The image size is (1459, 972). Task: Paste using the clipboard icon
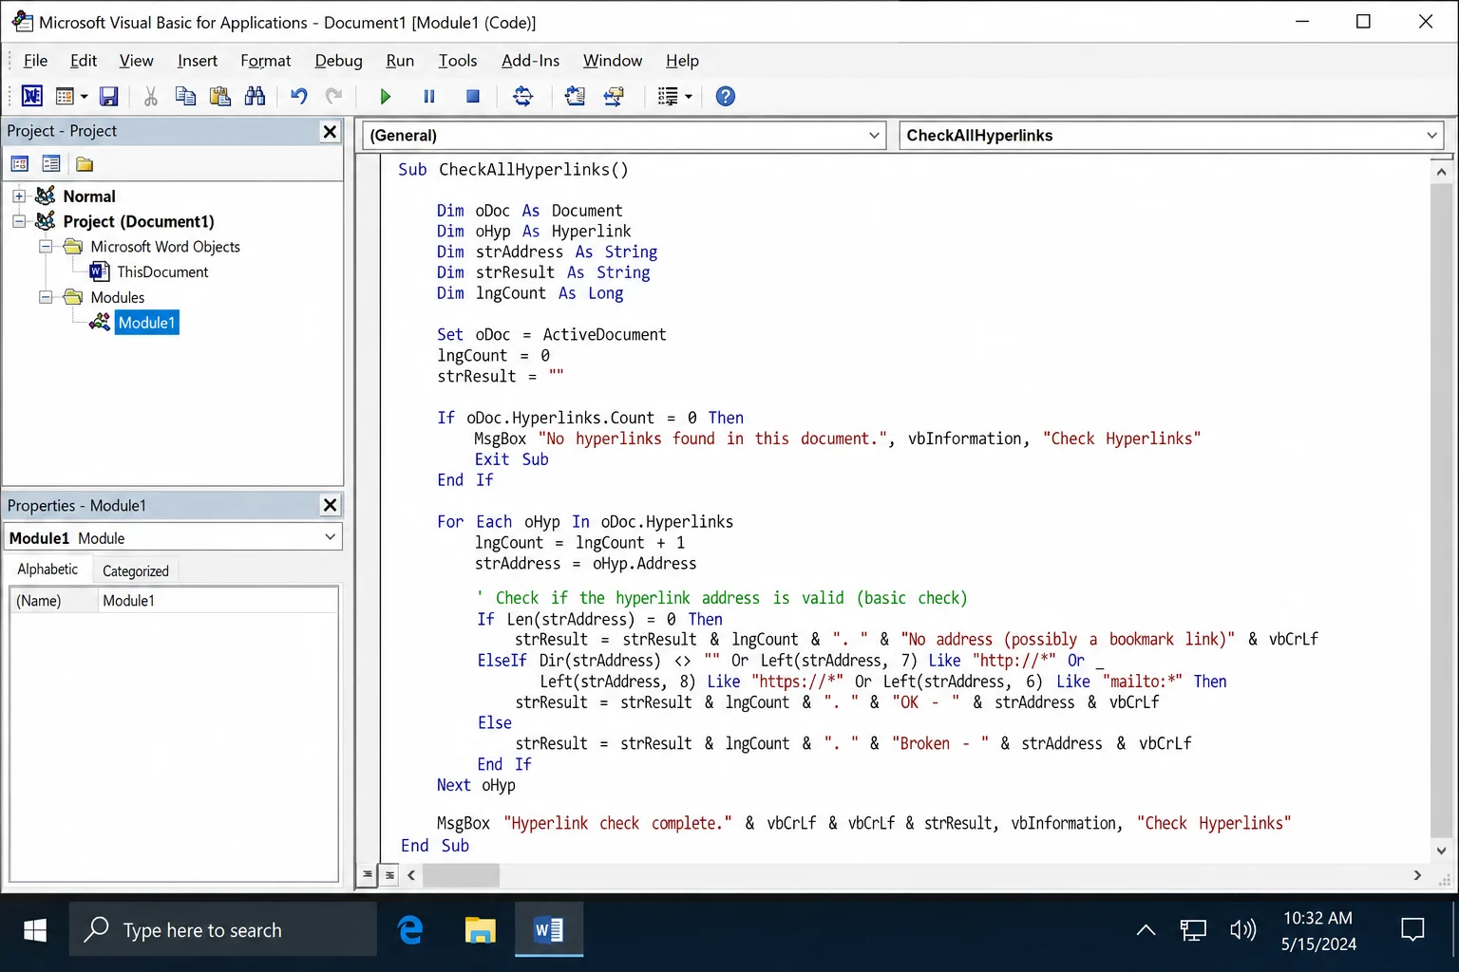click(x=219, y=96)
